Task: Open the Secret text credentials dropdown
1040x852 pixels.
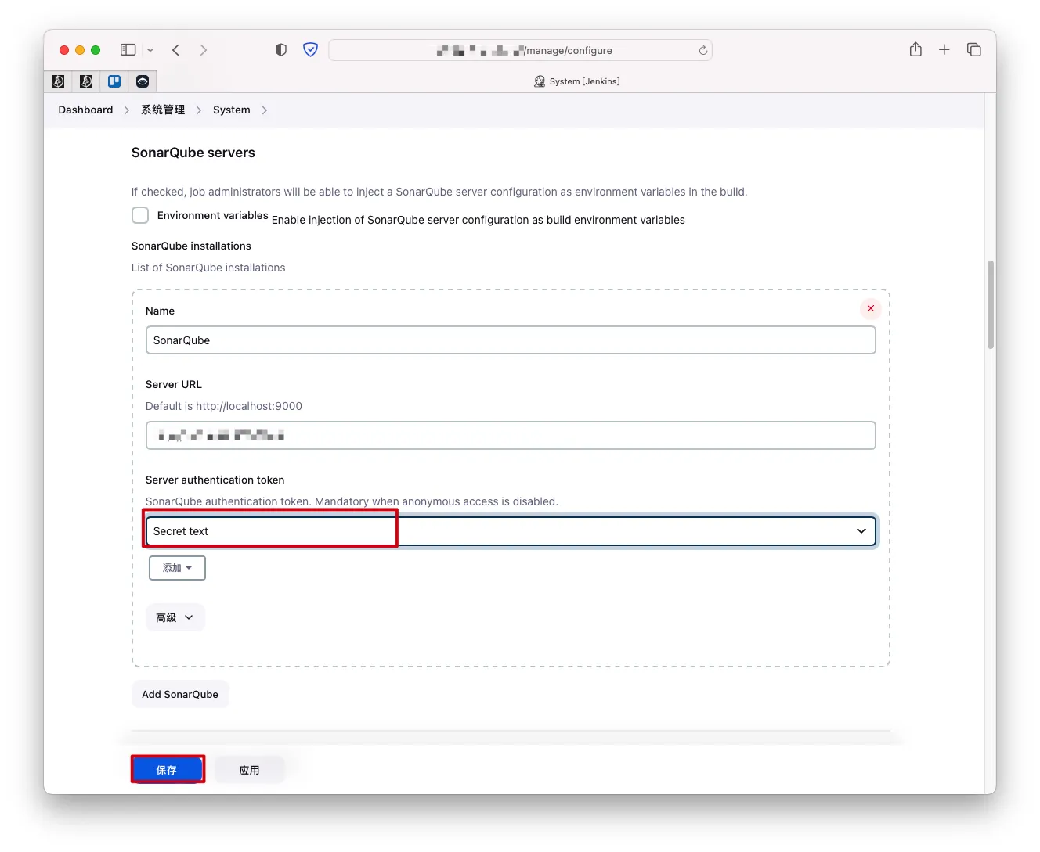Action: [x=511, y=531]
